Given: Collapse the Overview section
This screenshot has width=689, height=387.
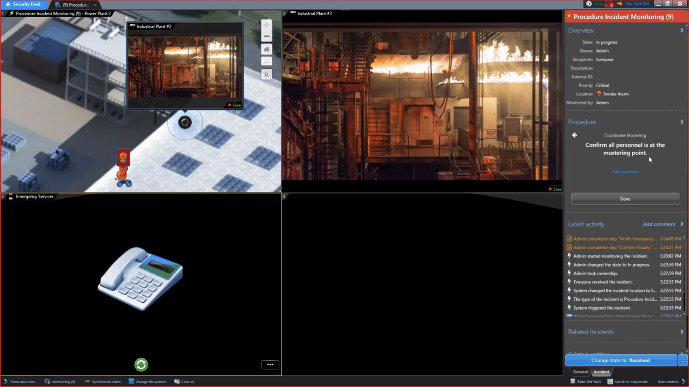Looking at the screenshot, I should [x=682, y=31].
